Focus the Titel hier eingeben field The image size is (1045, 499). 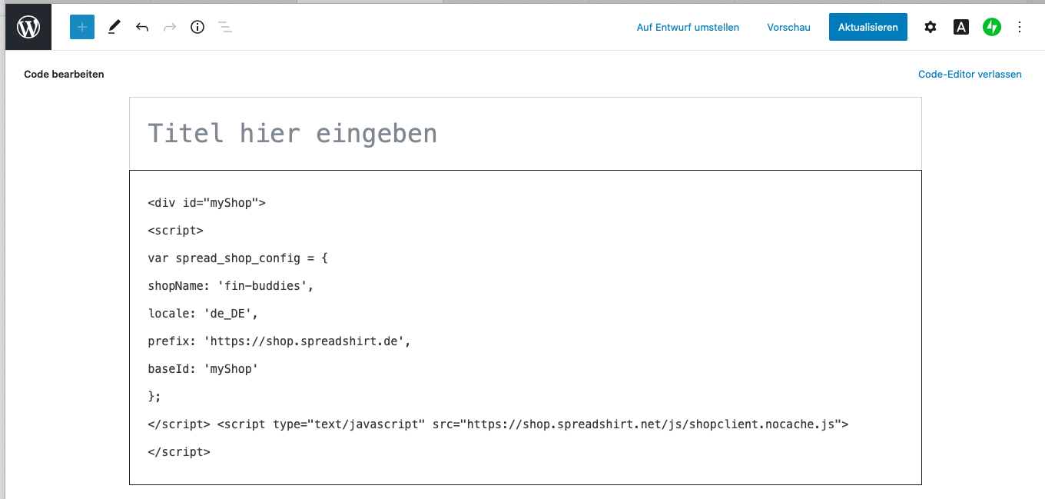tap(525, 134)
